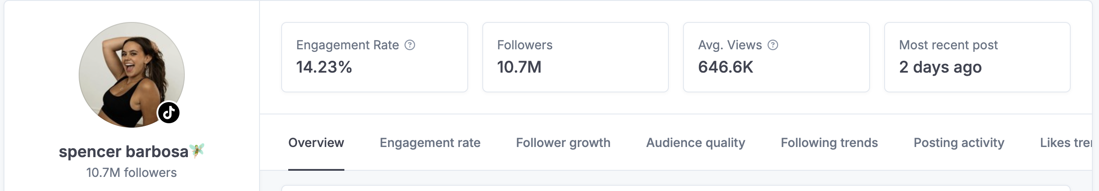Viewport: 1099px width, 191px height.
Task: Click the "2 days ago" value
Action: (940, 67)
